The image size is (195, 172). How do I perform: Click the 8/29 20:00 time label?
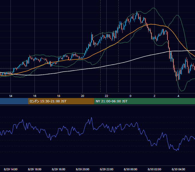click(x=83, y=169)
